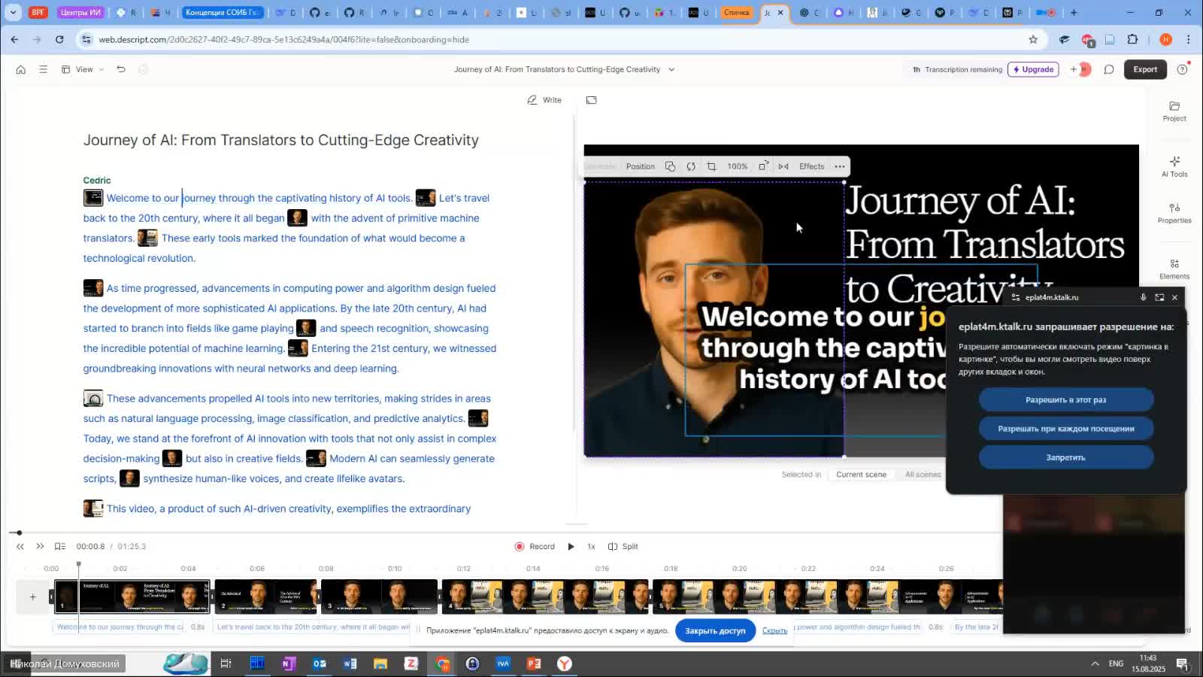The width and height of the screenshot is (1203, 677).
Task: Open the Properties panel
Action: coord(1174,214)
